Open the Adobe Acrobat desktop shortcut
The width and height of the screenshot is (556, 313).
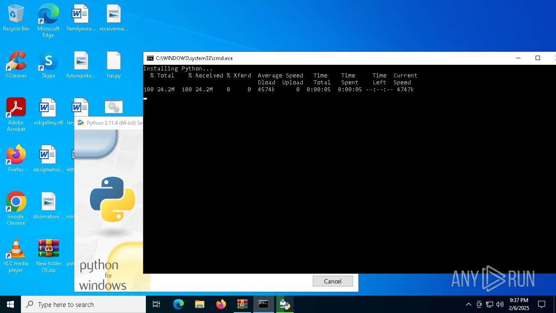[x=16, y=115]
